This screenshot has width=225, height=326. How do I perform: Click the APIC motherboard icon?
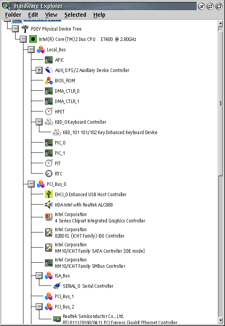49,60
